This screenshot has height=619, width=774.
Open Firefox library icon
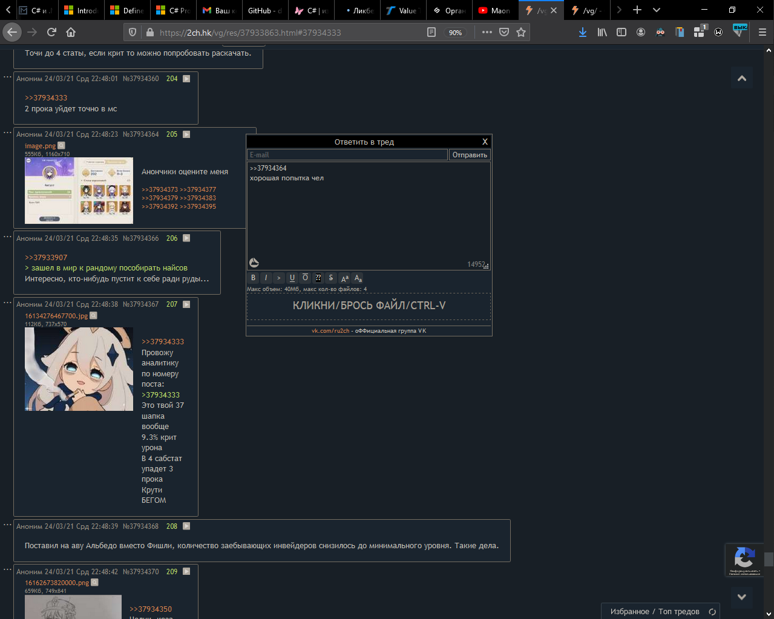[x=602, y=32]
